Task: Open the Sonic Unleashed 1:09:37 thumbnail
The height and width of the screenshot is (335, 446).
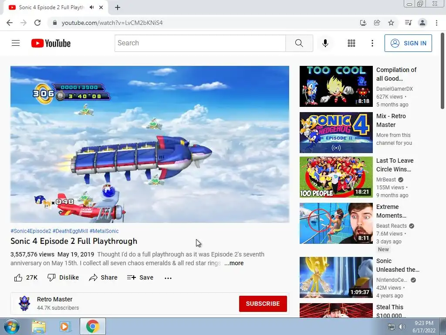Action: click(336, 277)
